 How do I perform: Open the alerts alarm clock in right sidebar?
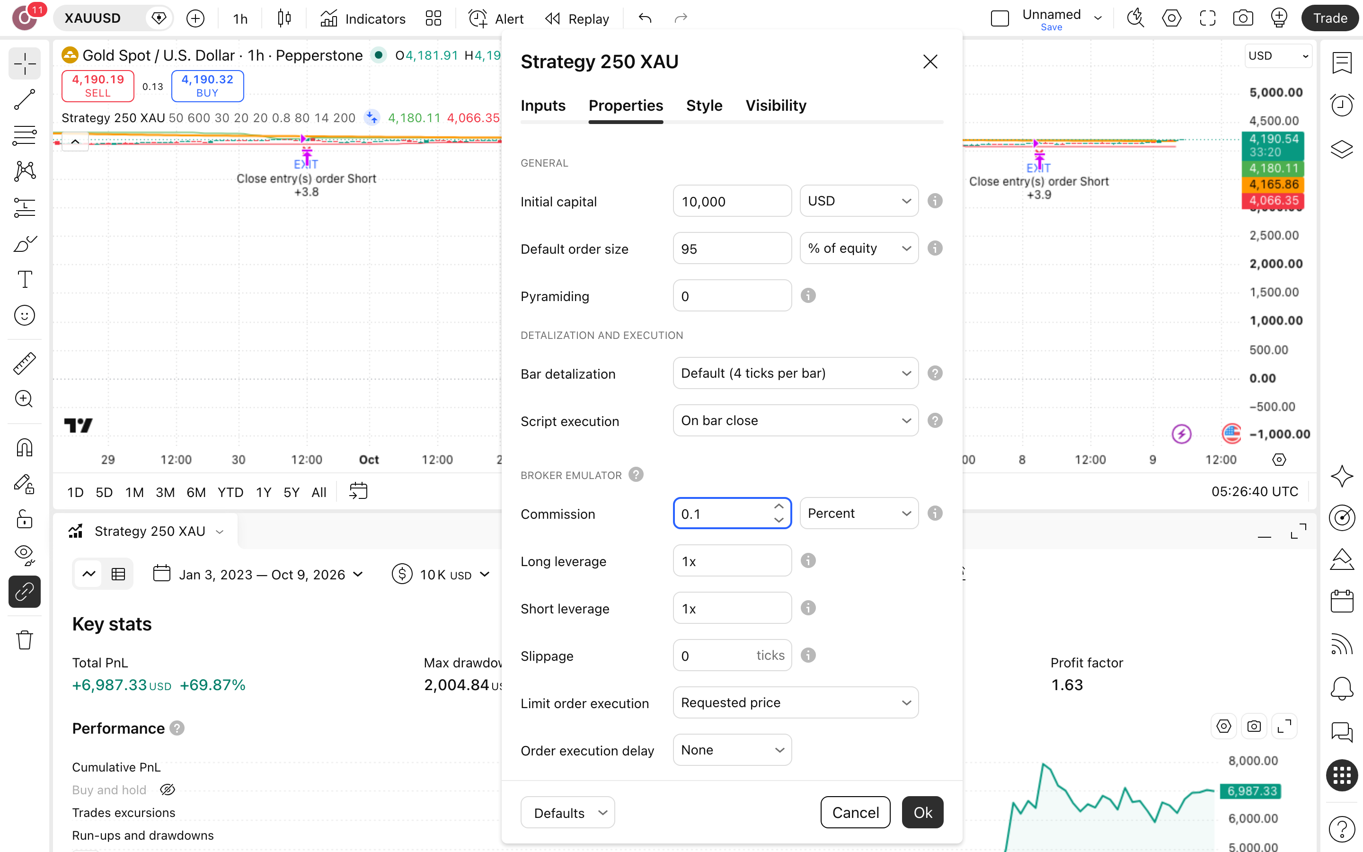pyautogui.click(x=1342, y=106)
